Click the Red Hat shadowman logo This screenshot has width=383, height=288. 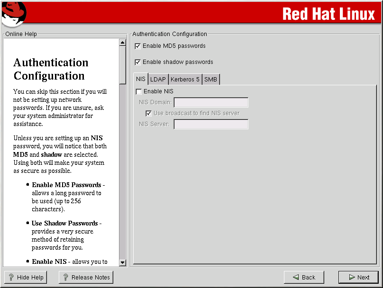13,13
